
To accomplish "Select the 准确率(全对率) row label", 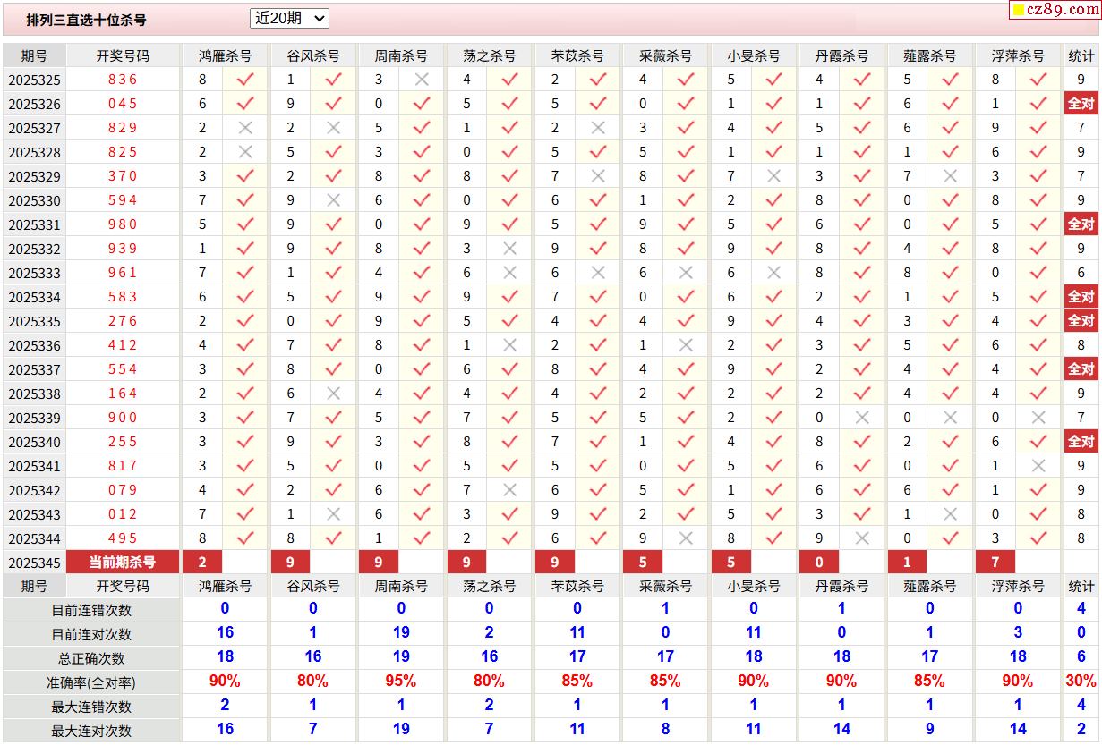I will (x=91, y=682).
